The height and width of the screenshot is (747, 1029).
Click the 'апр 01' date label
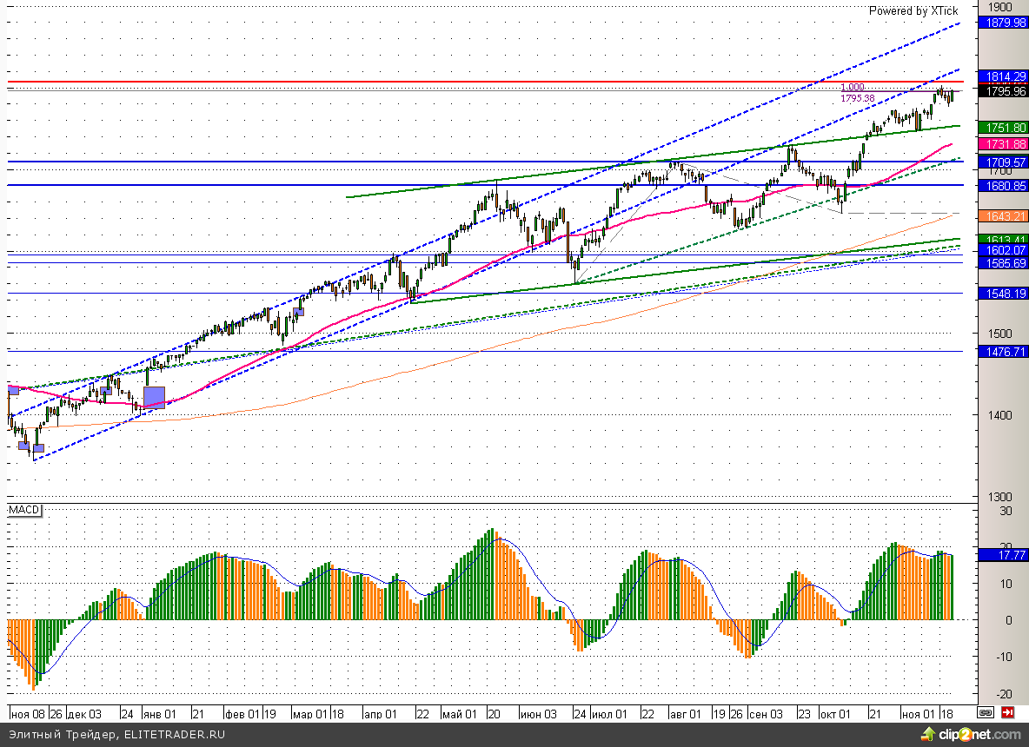click(x=380, y=713)
